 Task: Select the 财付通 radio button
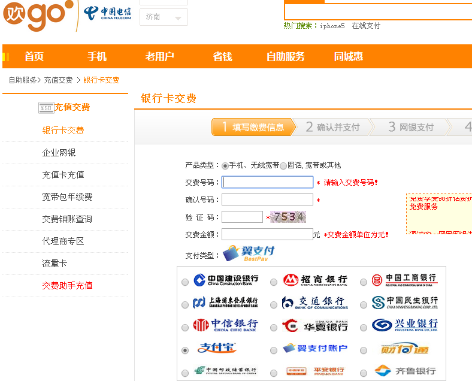click(364, 350)
